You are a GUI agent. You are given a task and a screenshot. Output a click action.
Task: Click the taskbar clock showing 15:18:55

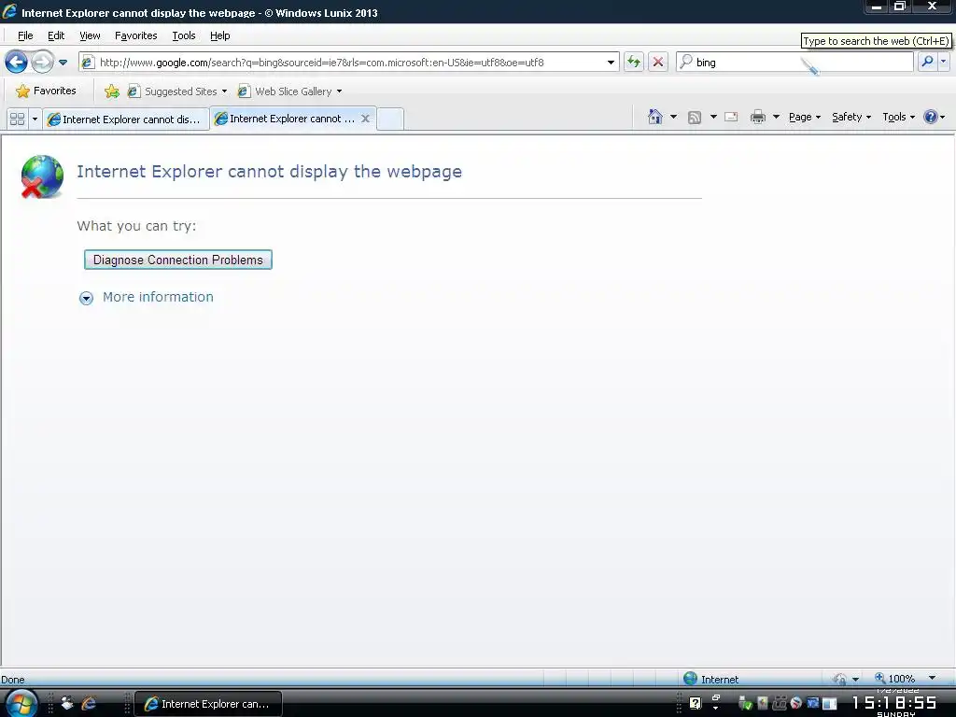tap(895, 703)
